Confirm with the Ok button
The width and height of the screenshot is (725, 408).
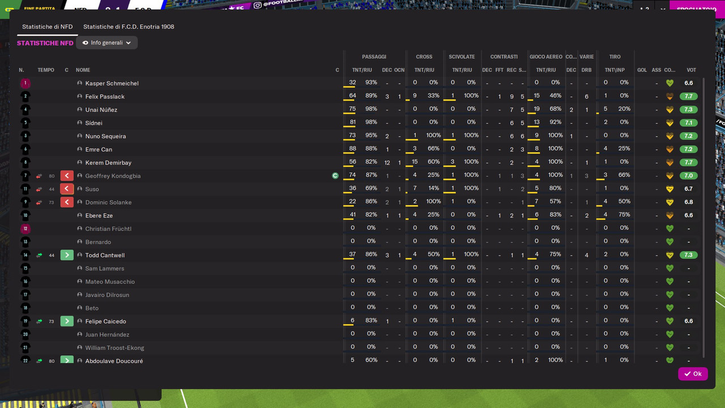pyautogui.click(x=693, y=374)
